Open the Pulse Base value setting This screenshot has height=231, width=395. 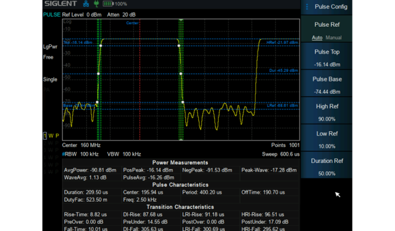pyautogui.click(x=327, y=85)
